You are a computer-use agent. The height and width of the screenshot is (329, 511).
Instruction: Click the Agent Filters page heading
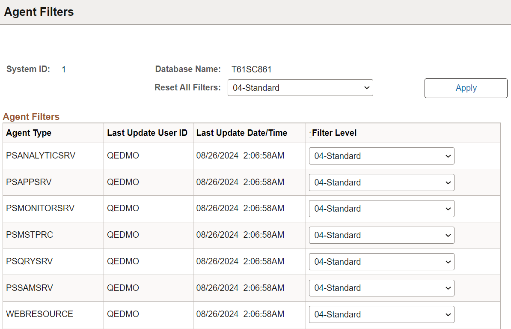pos(39,12)
